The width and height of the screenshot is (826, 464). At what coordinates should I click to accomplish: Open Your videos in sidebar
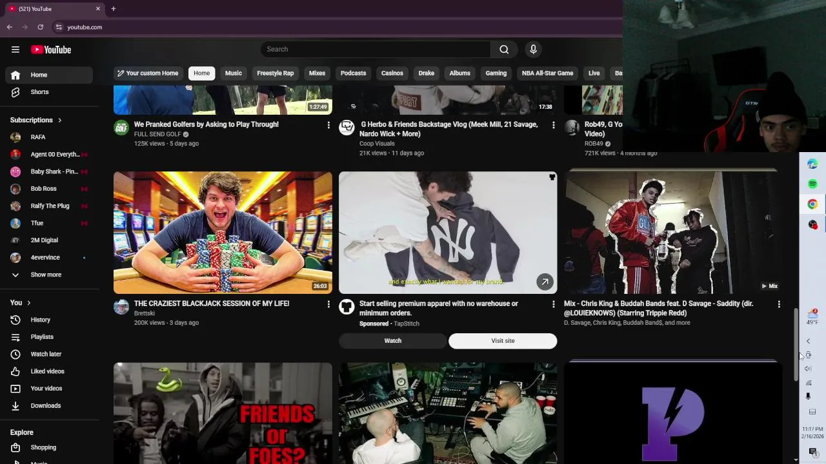pos(49,389)
